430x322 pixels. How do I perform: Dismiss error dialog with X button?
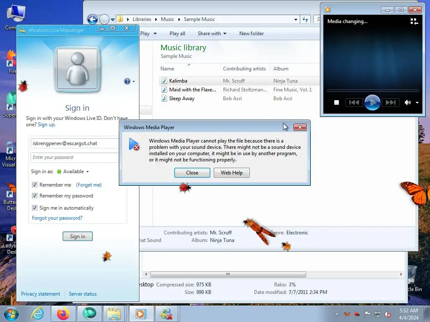pos(300,127)
